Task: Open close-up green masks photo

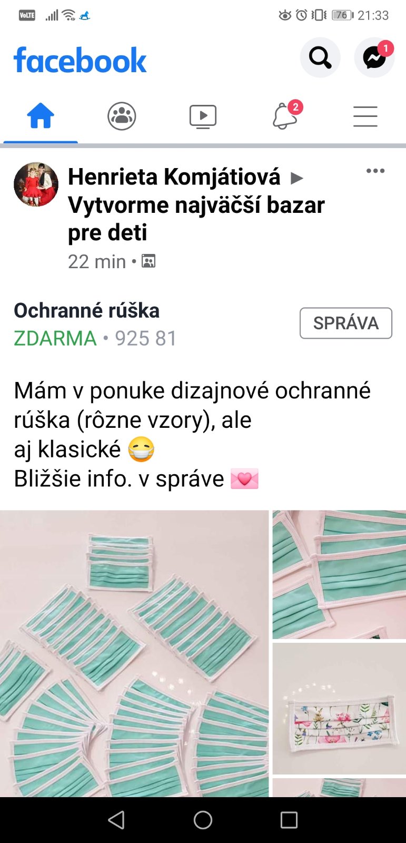Action: pyautogui.click(x=339, y=574)
